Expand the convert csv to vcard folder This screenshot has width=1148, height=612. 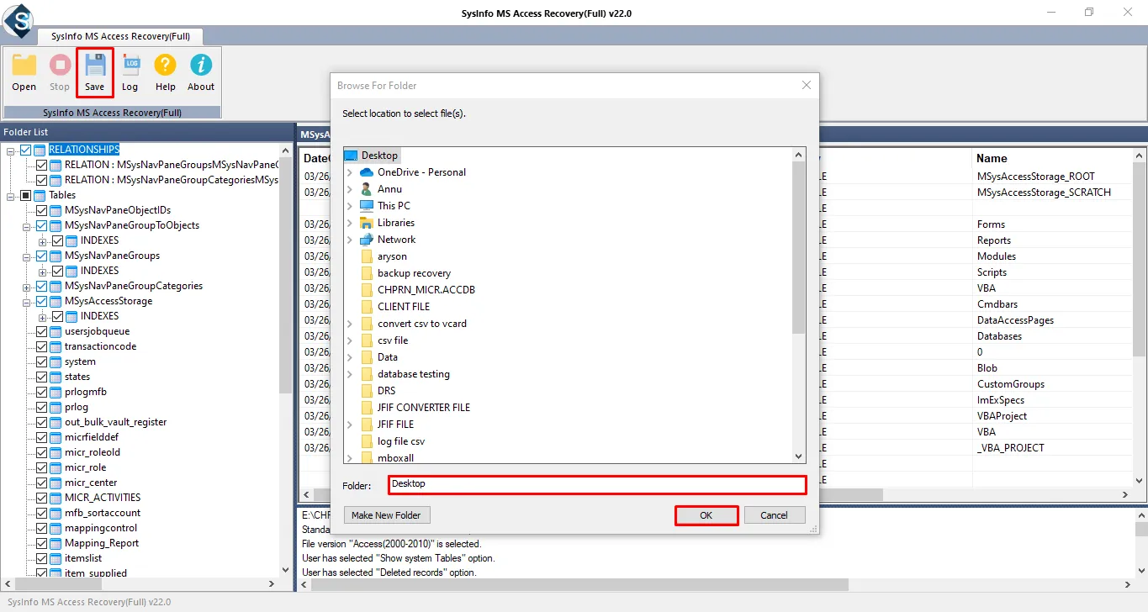coord(350,324)
